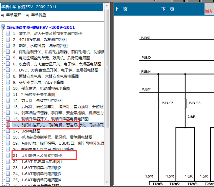Viewport: 214px width, 187px height.
Task: Click the computer icon at tree root
Action: click(3, 27)
